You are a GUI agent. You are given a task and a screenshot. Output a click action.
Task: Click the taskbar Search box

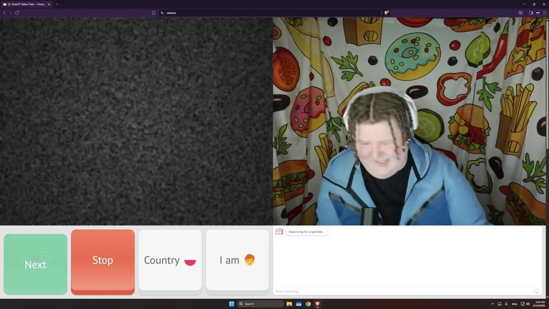tap(261, 304)
